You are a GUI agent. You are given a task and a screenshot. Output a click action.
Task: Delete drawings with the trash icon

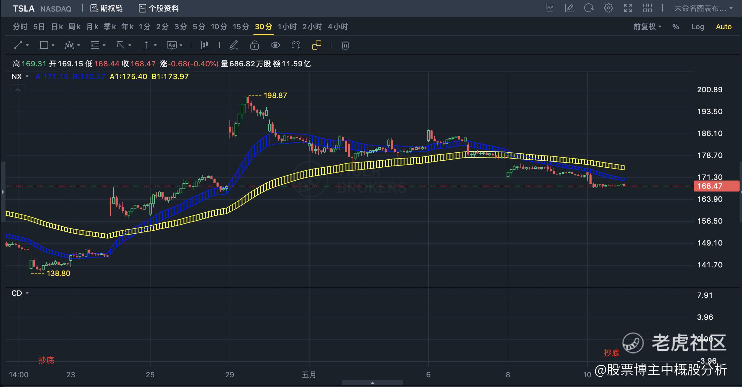pos(345,45)
